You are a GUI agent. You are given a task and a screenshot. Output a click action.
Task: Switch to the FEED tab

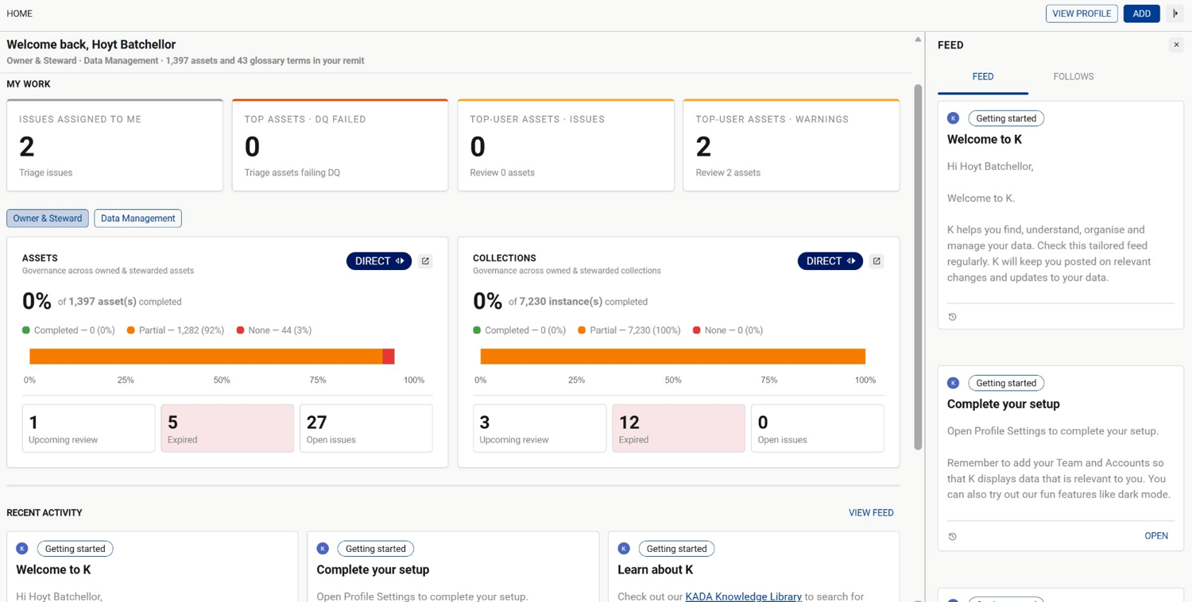click(983, 77)
